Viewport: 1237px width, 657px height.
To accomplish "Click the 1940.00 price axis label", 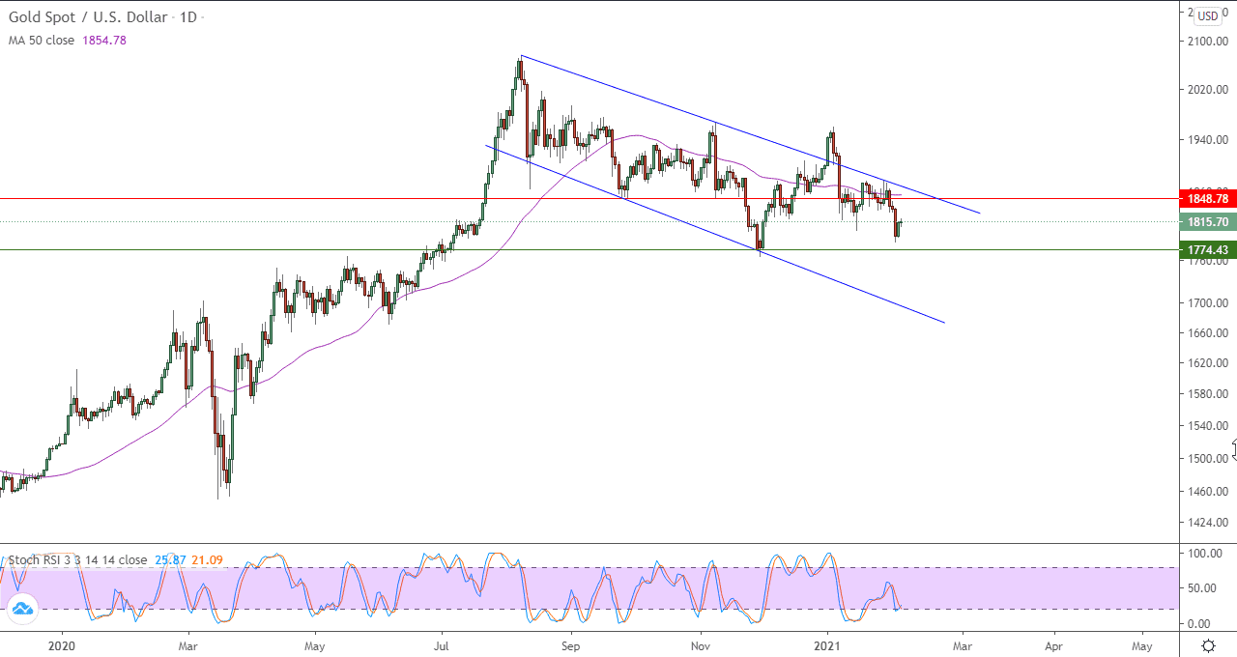I will pyautogui.click(x=1208, y=140).
